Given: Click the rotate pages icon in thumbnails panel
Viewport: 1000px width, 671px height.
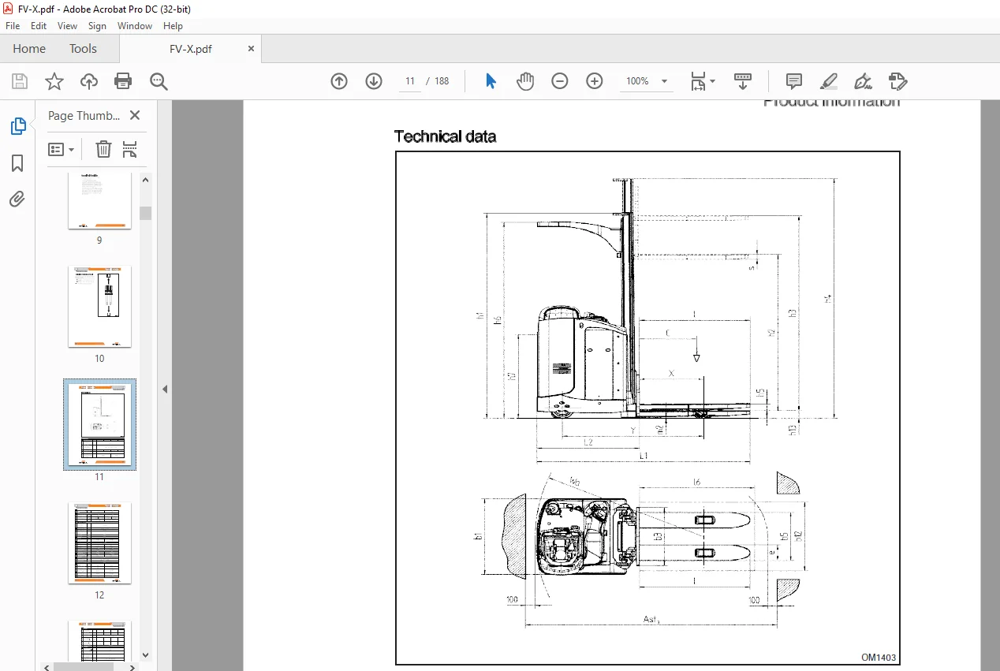Looking at the screenshot, I should (130, 149).
